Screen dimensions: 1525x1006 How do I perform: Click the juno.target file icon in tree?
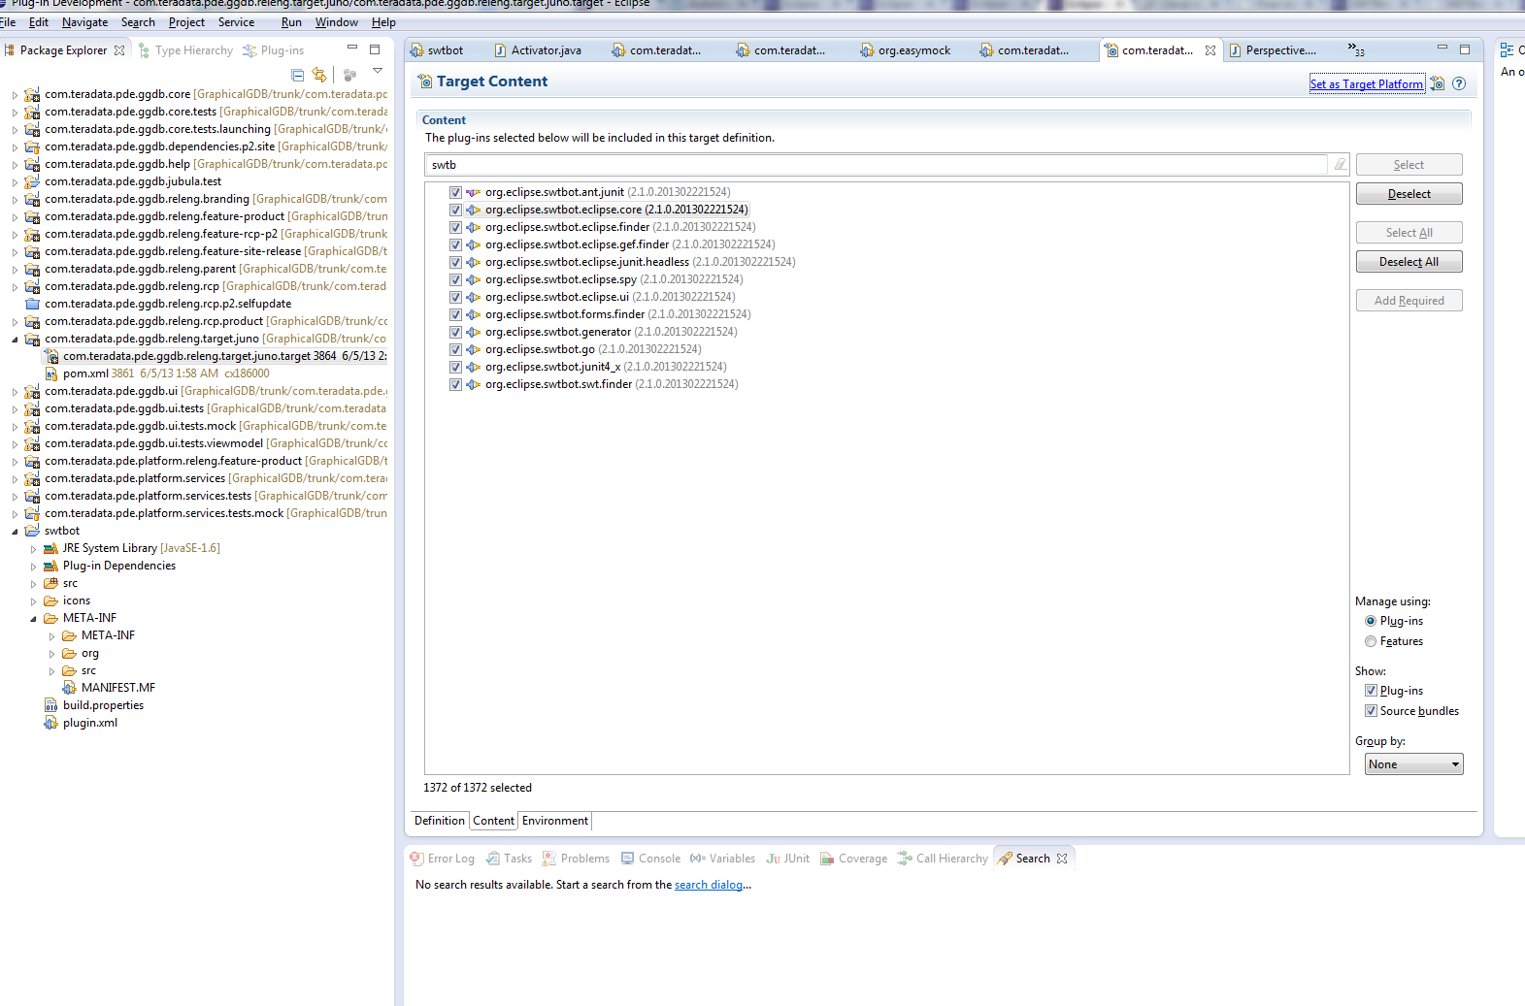click(x=52, y=356)
